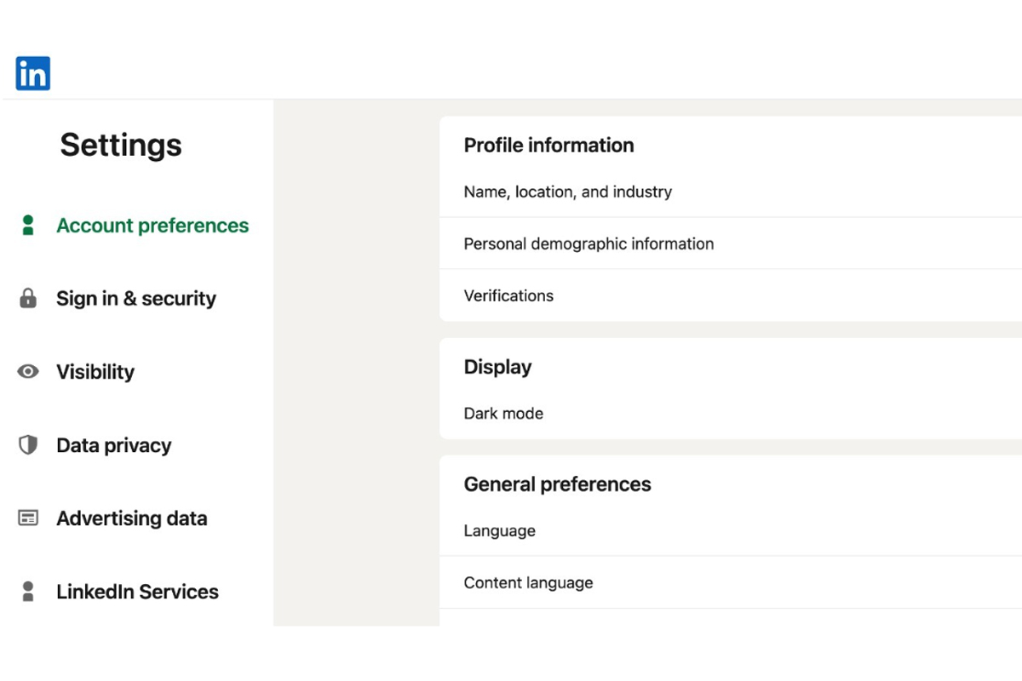Open Advertising data settings

point(132,518)
